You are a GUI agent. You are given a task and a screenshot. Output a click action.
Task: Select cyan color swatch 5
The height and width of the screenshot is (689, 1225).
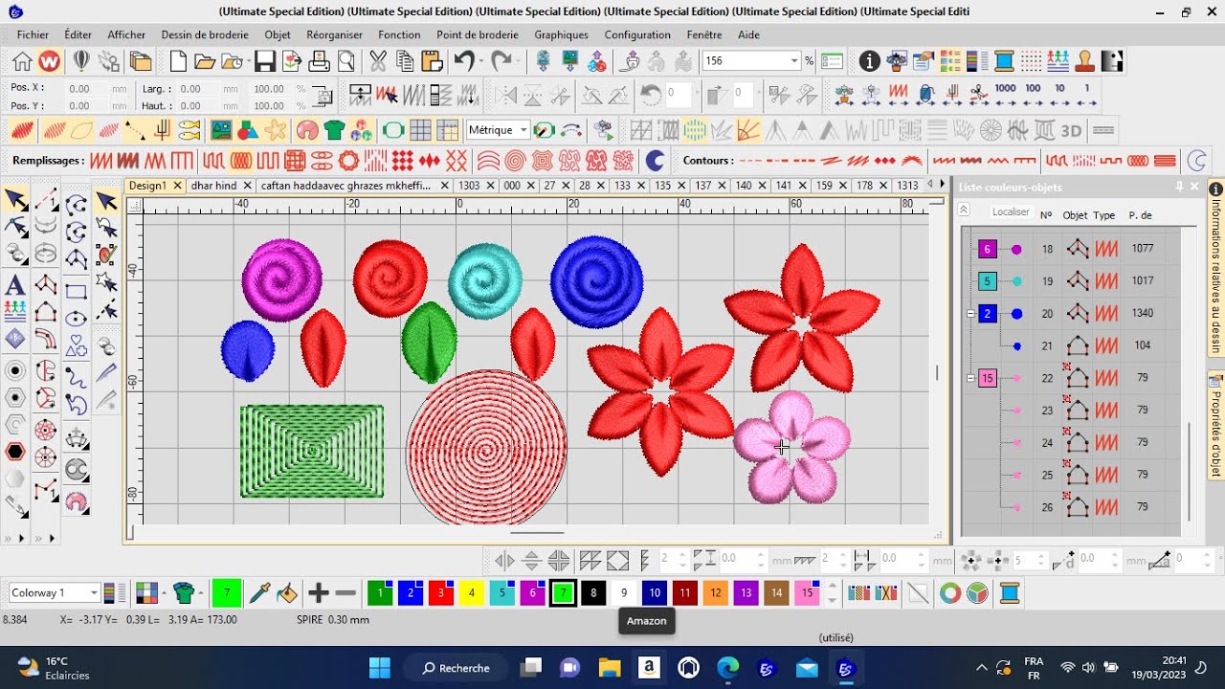tap(502, 593)
